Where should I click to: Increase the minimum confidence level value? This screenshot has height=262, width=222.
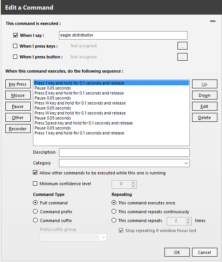[x=133, y=182]
